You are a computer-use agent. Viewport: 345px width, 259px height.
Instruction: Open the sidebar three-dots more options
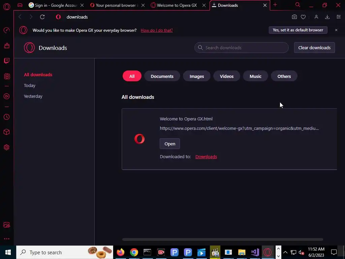7,239
